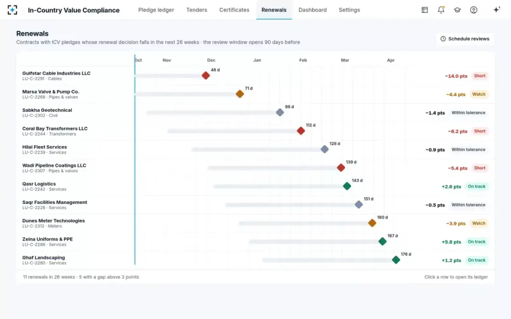
Task: Click Watch badge for Dunes Meter
Action: [479, 223]
